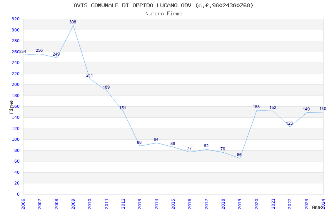Click the Firme y-axis title

pos(11,107)
